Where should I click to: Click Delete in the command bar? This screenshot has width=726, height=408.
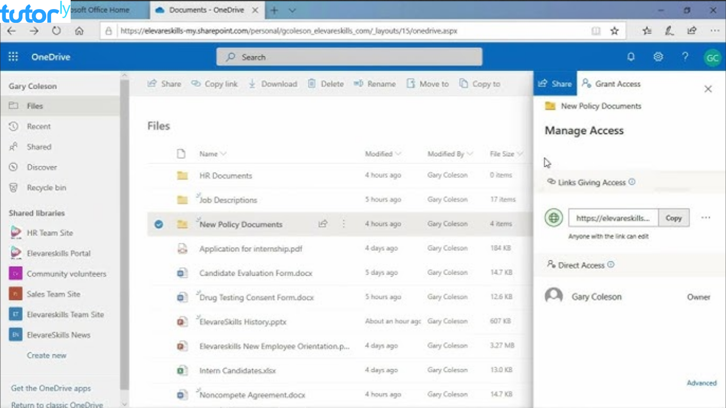click(x=325, y=84)
